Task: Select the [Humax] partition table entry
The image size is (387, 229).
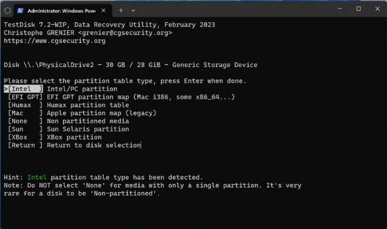Action: click(x=69, y=105)
